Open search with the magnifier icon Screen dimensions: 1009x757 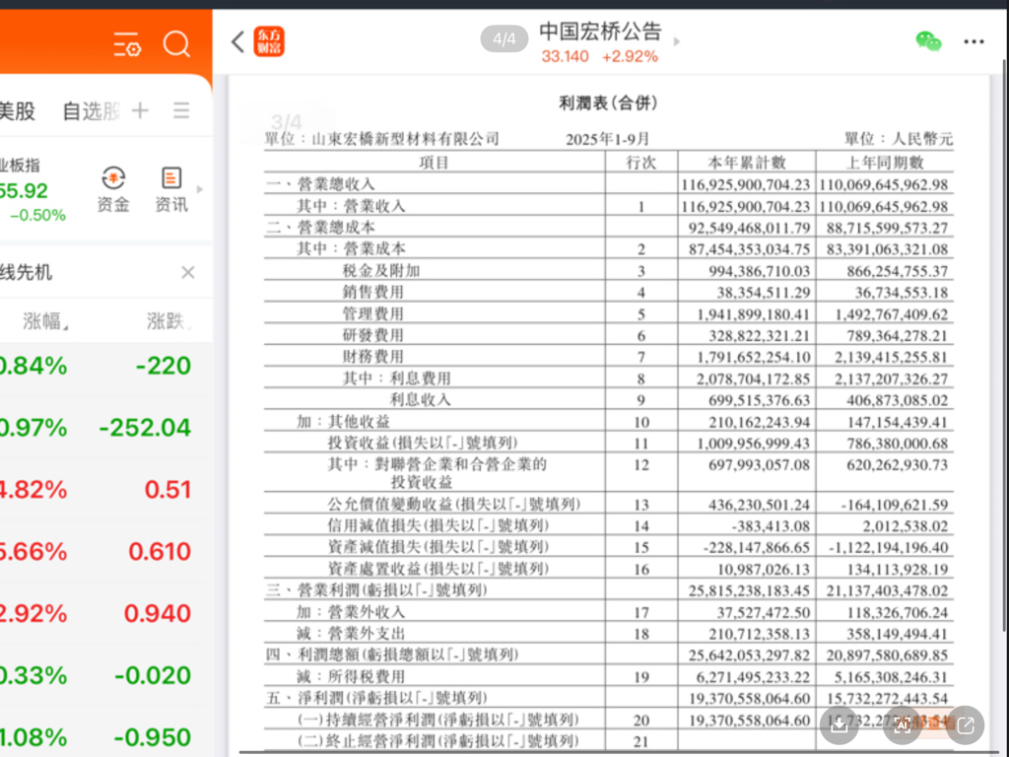[177, 44]
